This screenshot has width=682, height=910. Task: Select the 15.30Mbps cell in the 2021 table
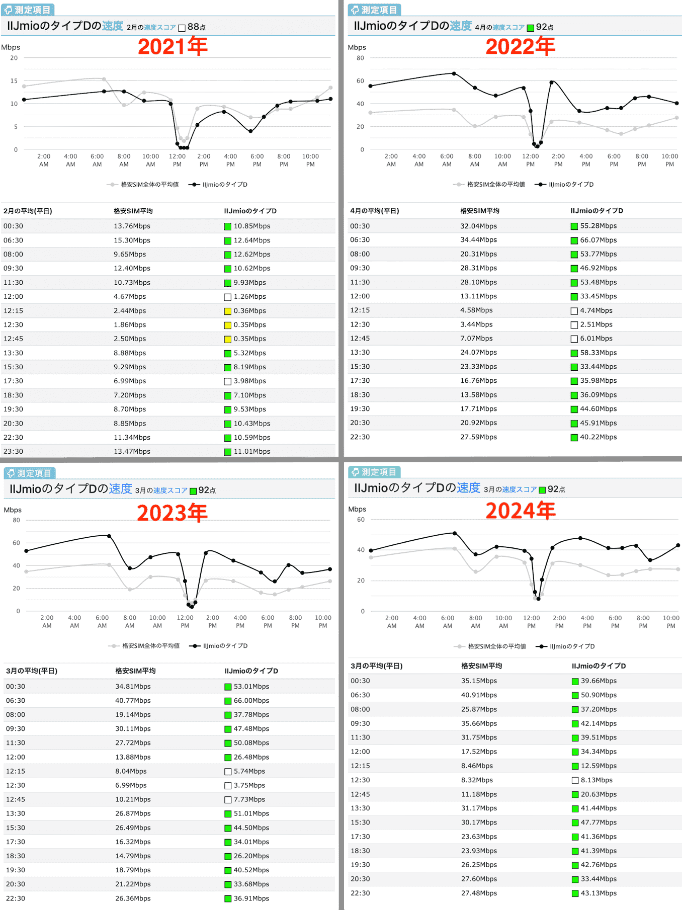pyautogui.click(x=132, y=240)
